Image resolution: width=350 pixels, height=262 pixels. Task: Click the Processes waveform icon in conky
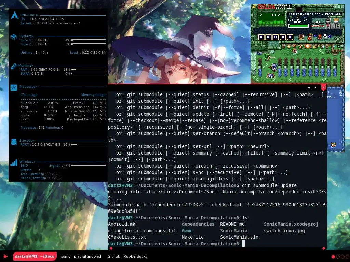coord(14,87)
